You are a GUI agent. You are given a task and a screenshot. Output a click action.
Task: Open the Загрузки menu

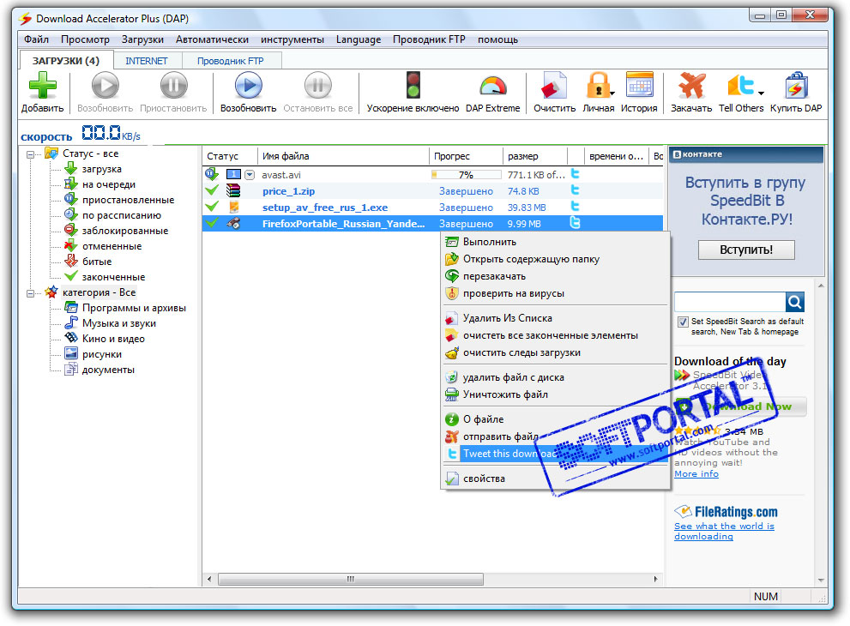(x=142, y=39)
